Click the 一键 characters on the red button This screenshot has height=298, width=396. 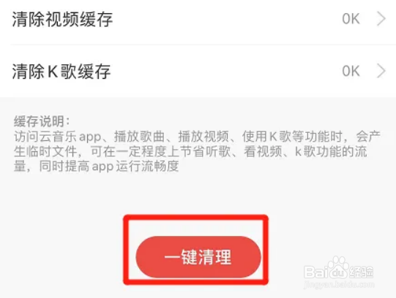(x=181, y=257)
